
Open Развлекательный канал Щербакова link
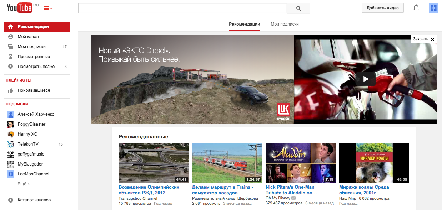pos(225,198)
